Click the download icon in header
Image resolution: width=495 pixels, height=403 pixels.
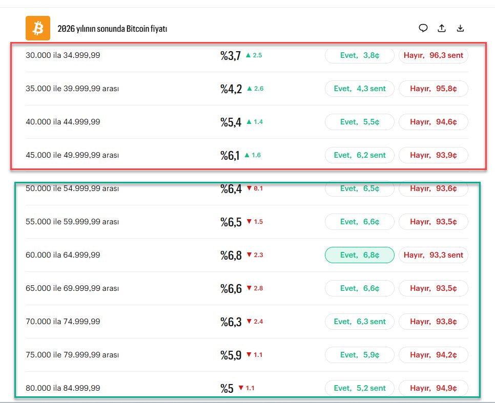click(x=460, y=29)
